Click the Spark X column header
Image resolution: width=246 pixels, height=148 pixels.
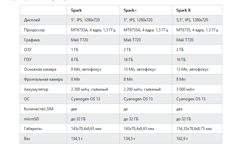(184, 10)
